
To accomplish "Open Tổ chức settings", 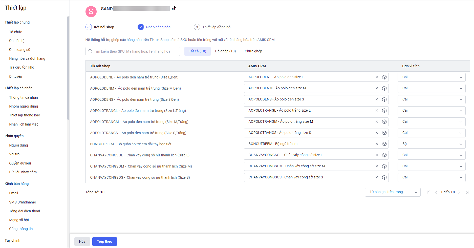I will point(16,32).
